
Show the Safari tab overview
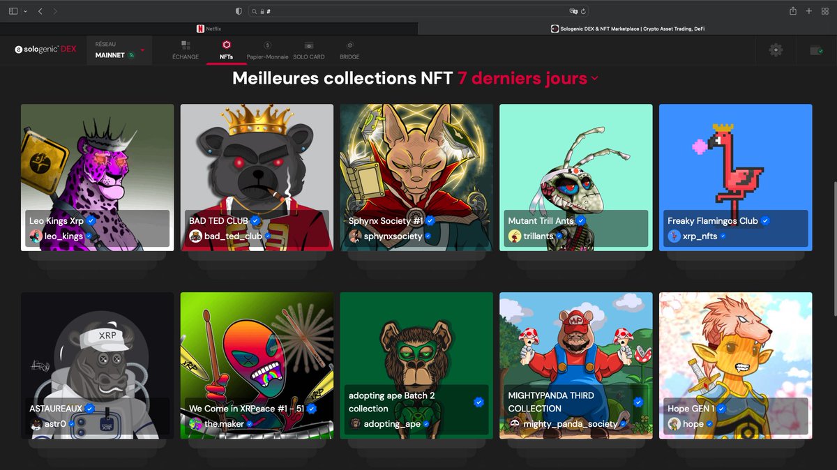point(825,11)
